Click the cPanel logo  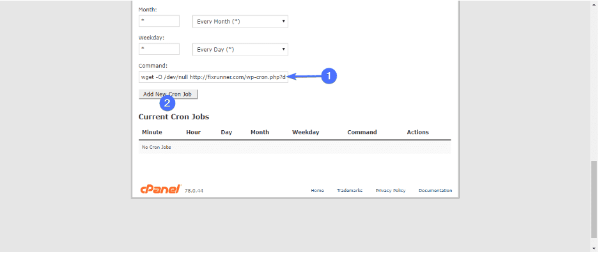[160, 189]
